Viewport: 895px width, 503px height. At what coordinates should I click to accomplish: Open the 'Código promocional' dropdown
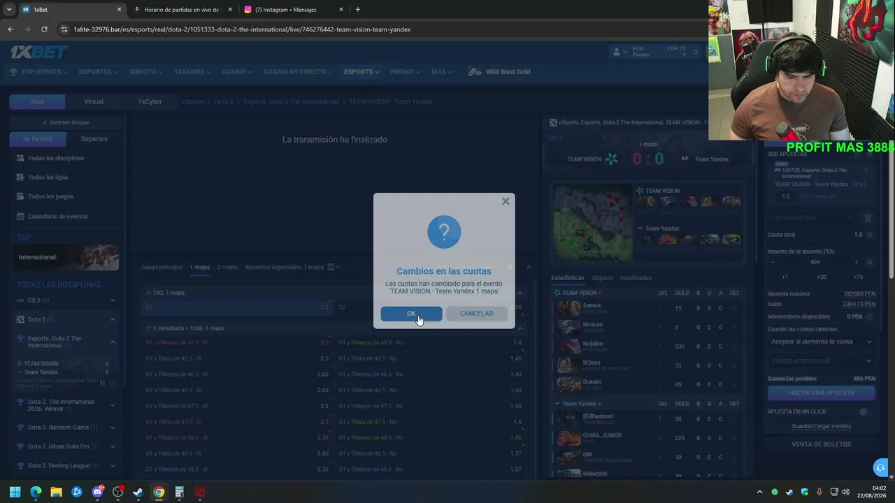pyautogui.click(x=821, y=360)
